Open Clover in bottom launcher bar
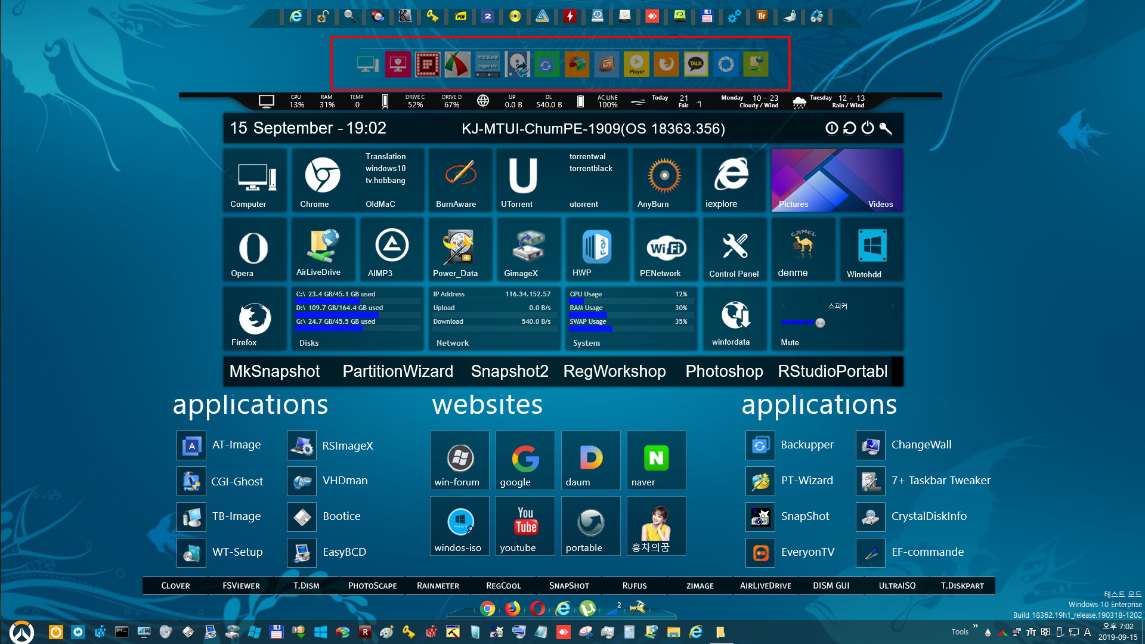 coord(175,586)
